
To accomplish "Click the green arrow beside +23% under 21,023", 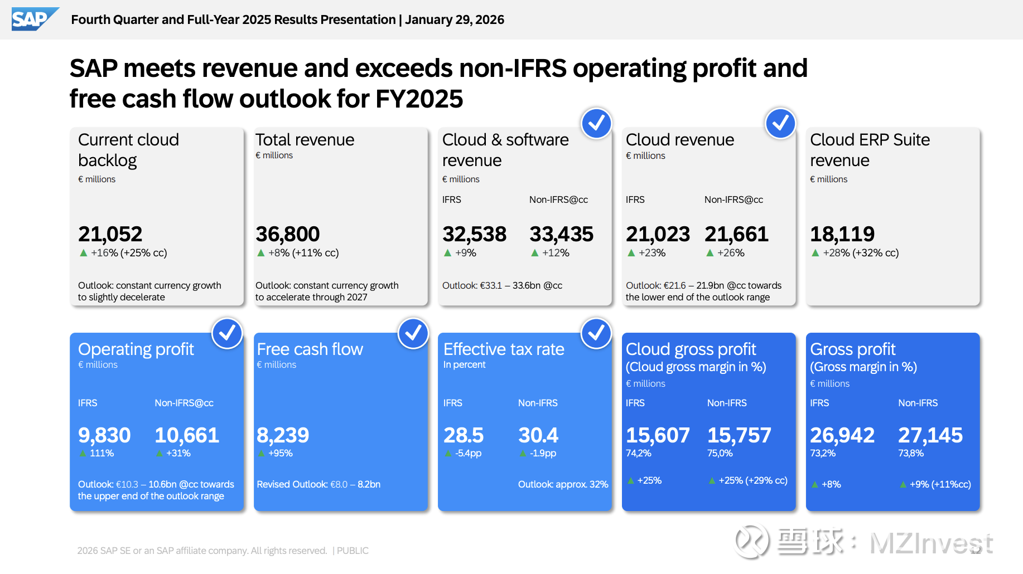I will [x=631, y=253].
